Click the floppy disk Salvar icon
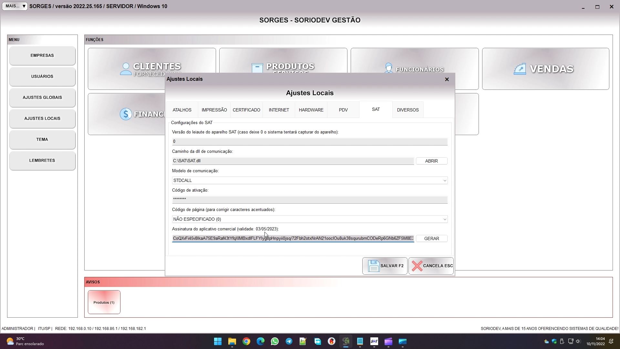 click(x=374, y=266)
